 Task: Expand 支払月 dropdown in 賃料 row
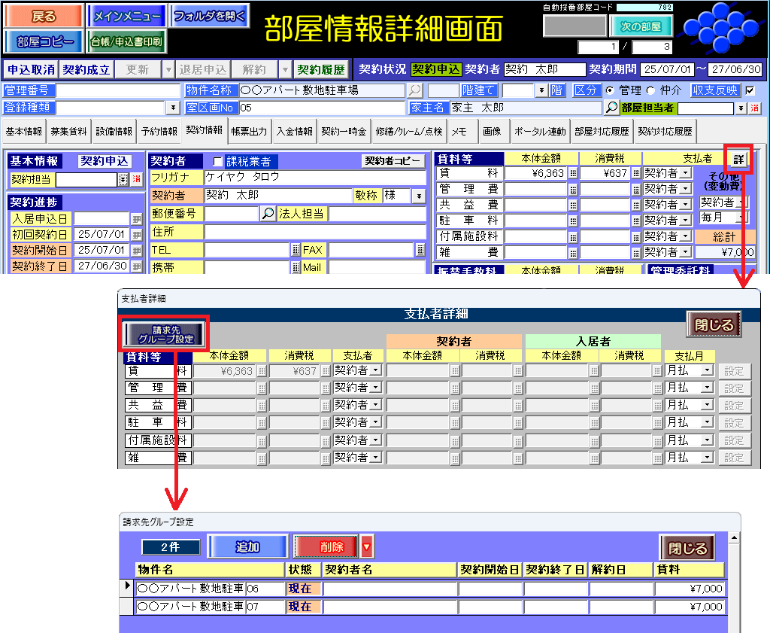point(706,370)
